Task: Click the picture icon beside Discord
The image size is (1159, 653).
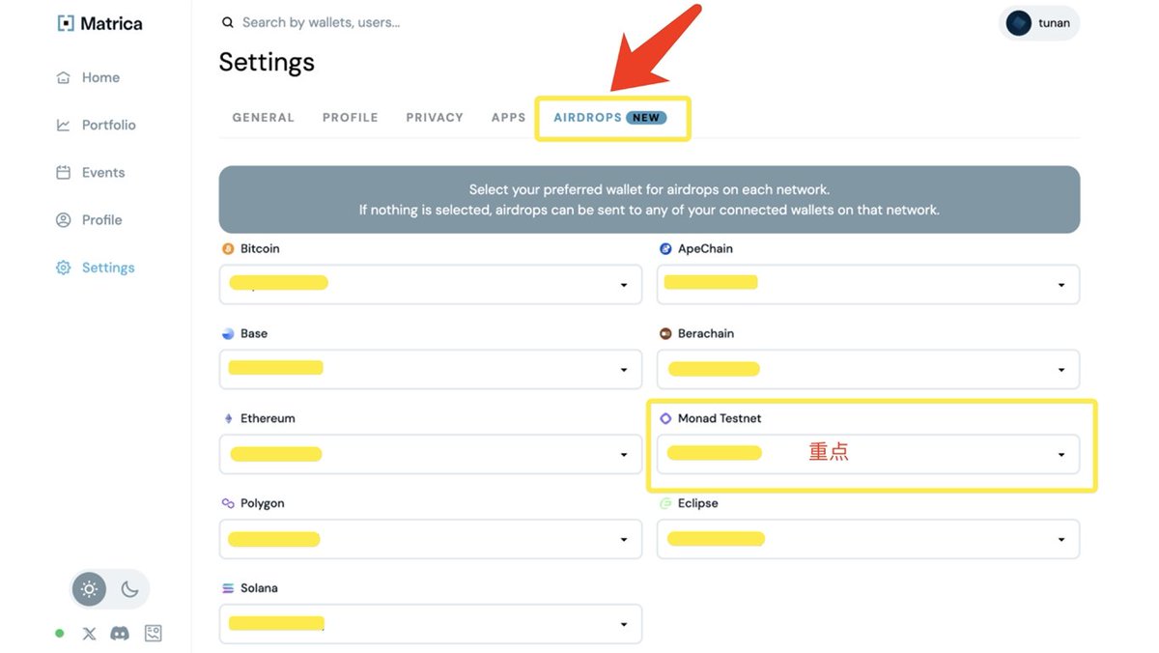Action: click(x=153, y=634)
